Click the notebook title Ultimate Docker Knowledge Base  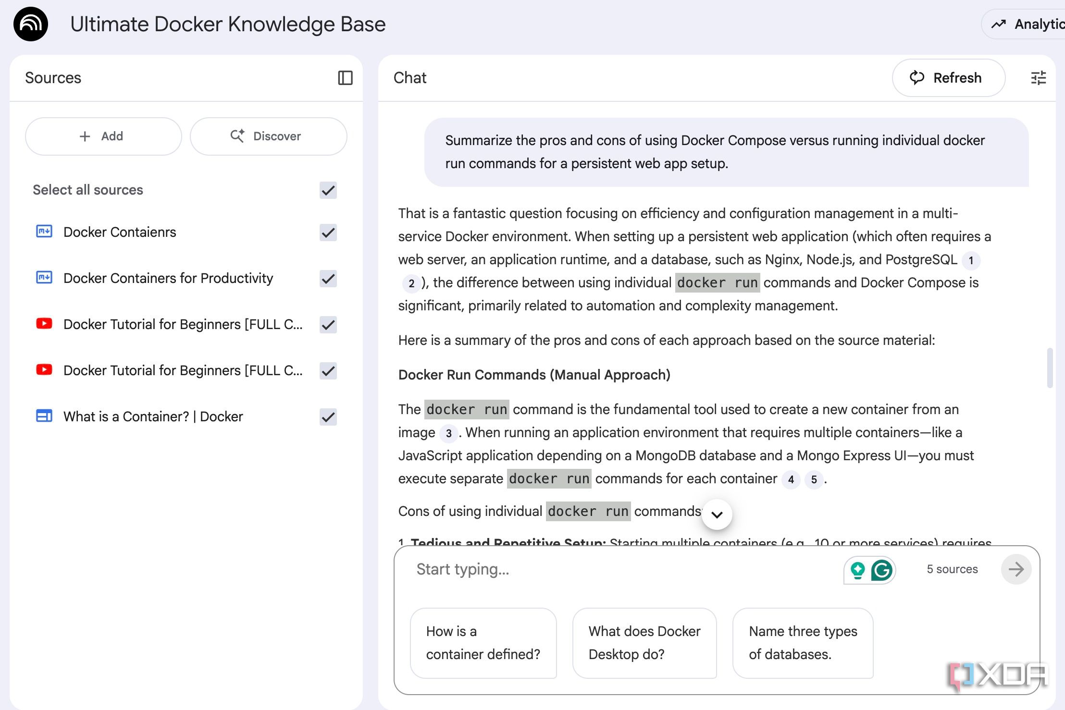228,24
